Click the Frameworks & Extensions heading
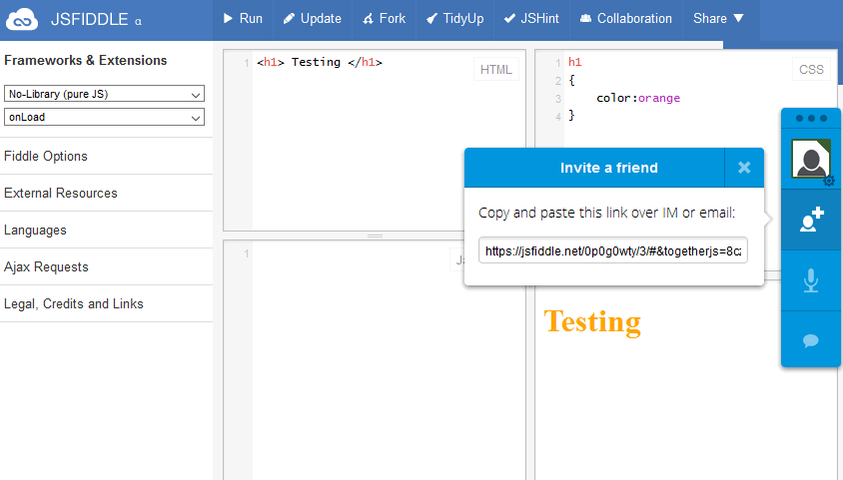The image size is (843, 480). (86, 60)
